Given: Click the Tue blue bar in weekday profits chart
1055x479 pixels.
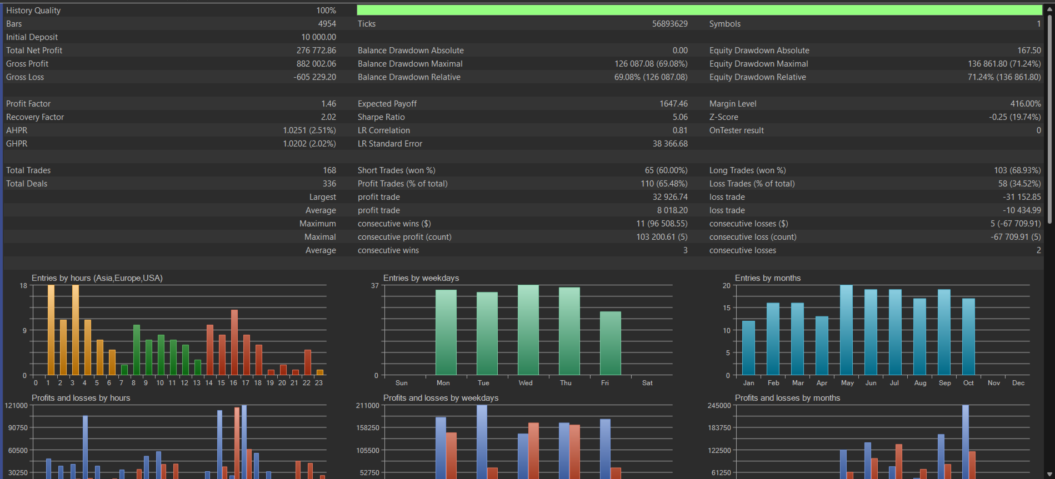Looking at the screenshot, I should 482,442.
